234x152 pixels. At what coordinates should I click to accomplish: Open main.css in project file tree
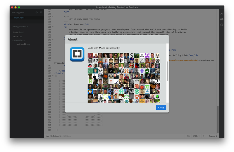[18, 36]
